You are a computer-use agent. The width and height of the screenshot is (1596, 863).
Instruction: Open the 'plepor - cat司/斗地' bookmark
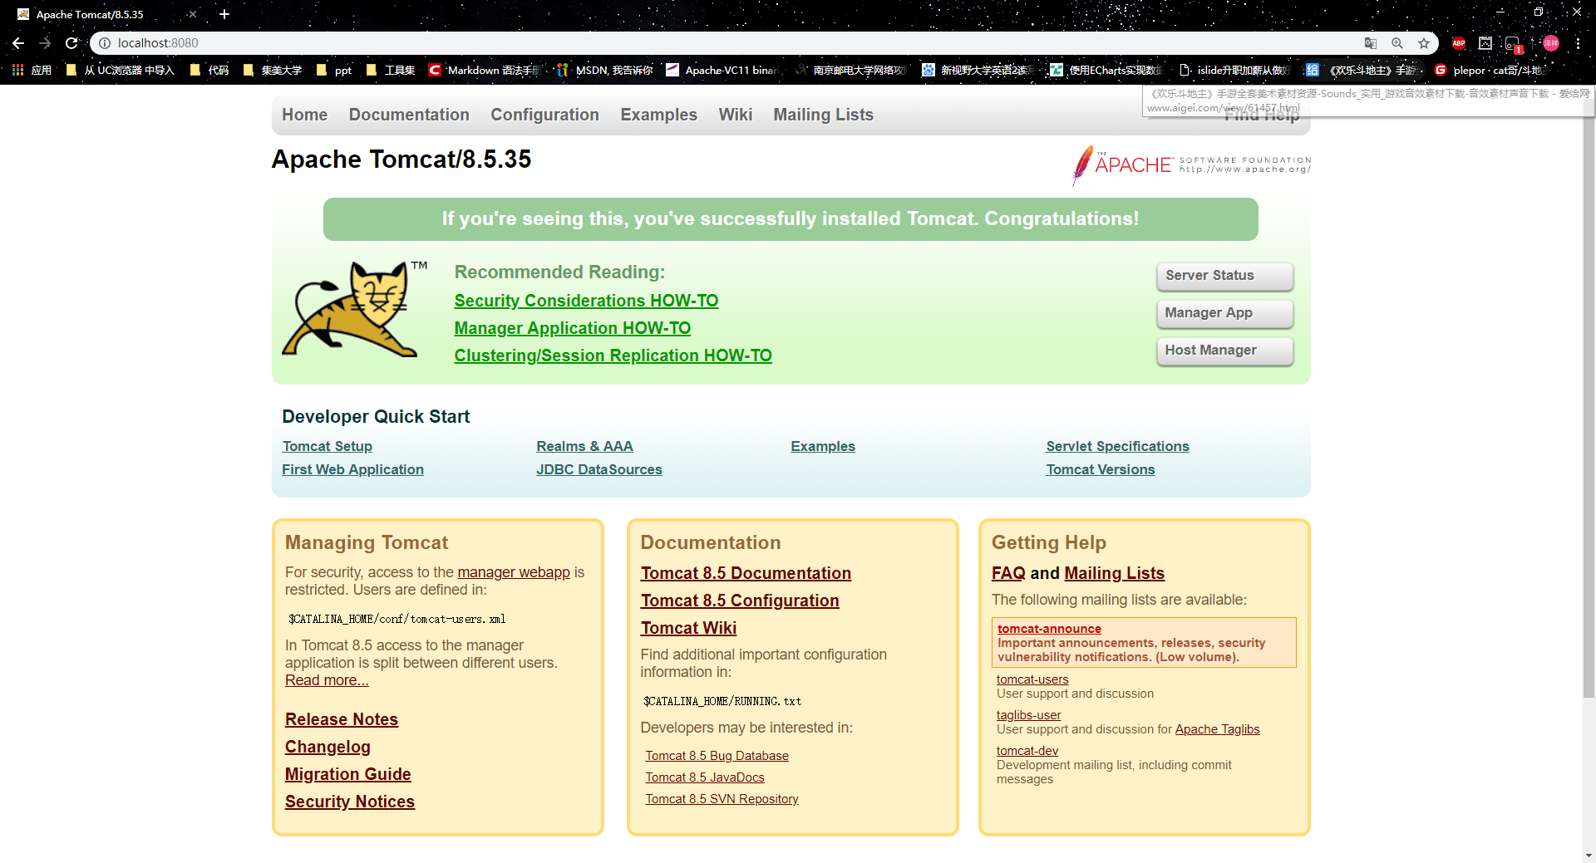tap(1490, 70)
